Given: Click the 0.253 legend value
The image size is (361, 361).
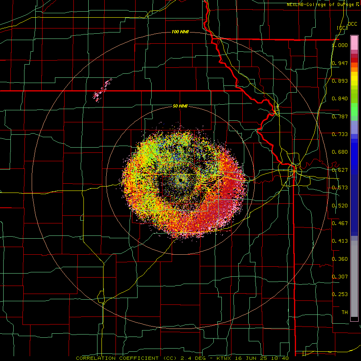Looking at the screenshot, I should coord(340,294).
